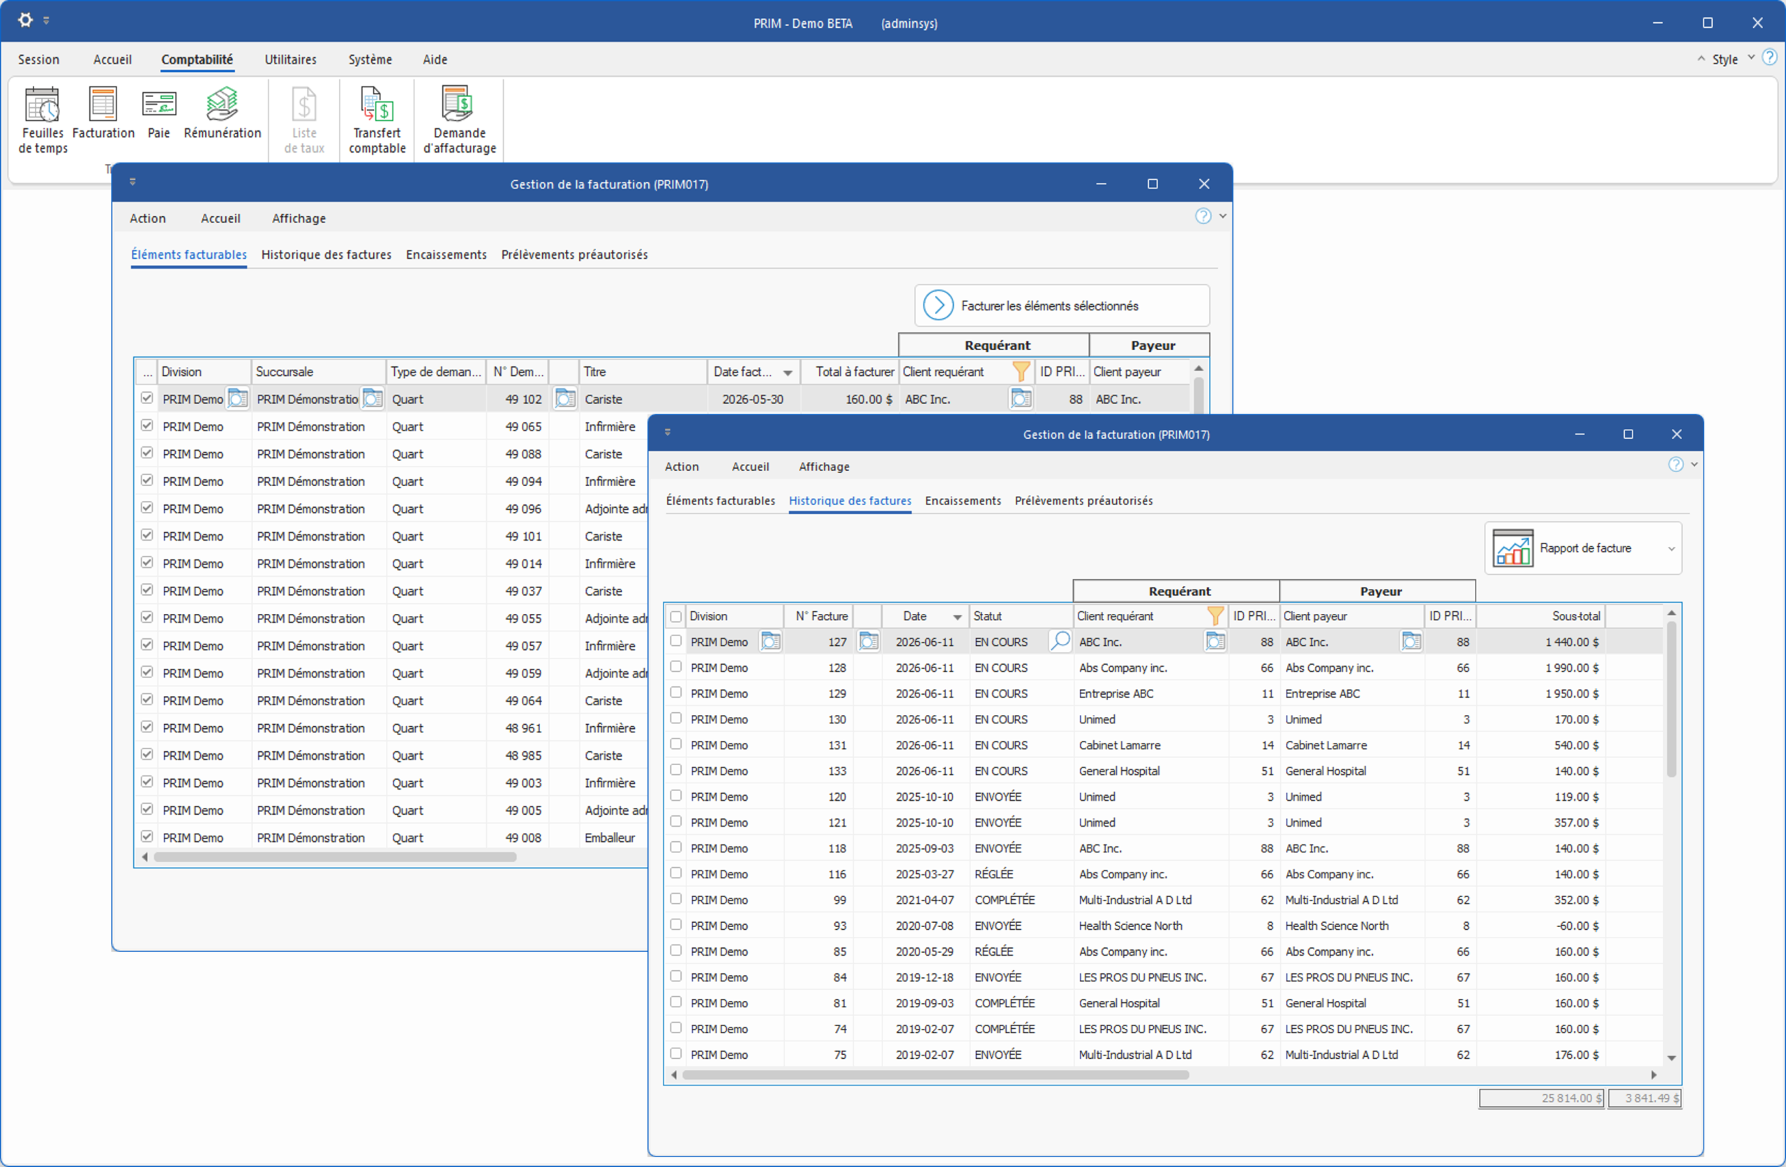
Task: Open Action menu in back billing window
Action: click(x=147, y=218)
